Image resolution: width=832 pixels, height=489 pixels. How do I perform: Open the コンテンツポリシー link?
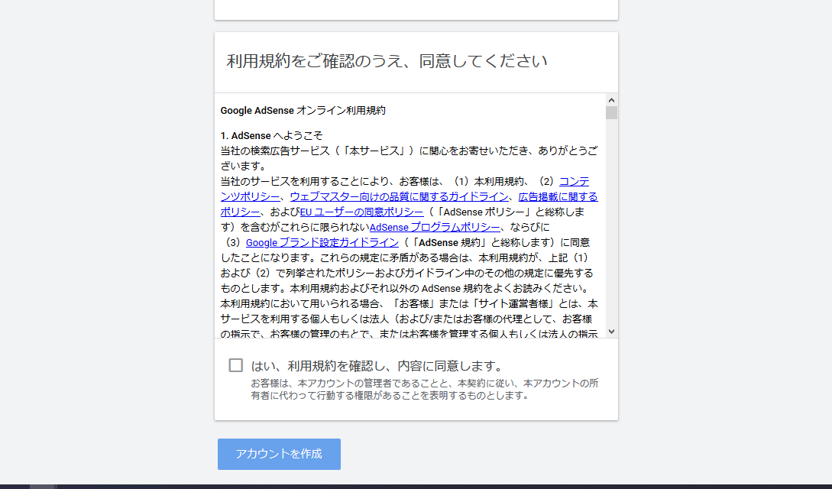250,197
